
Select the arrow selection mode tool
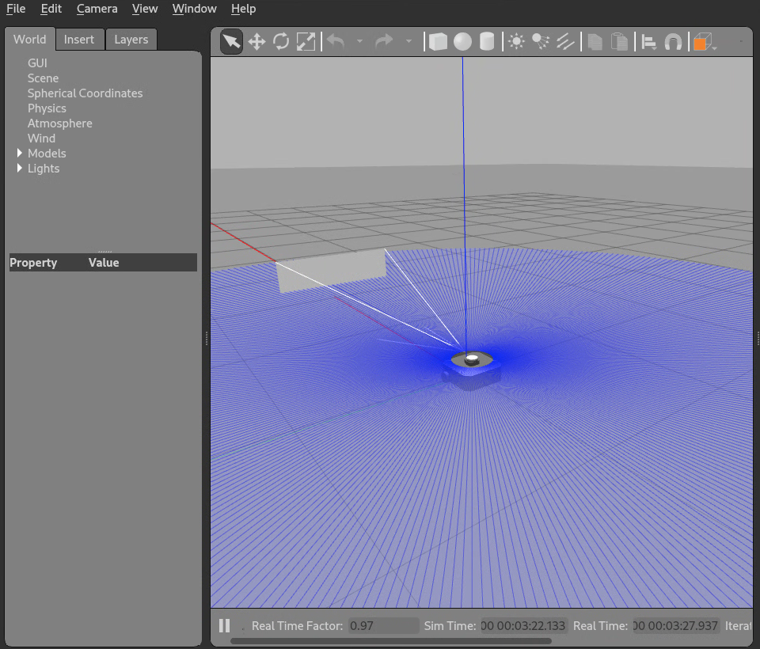231,41
